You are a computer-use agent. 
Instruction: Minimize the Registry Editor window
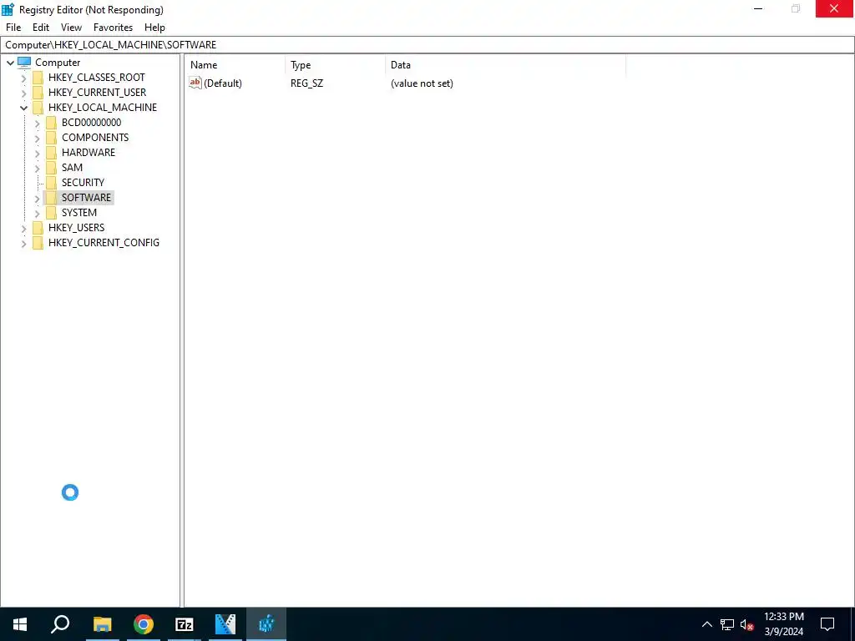758,8
